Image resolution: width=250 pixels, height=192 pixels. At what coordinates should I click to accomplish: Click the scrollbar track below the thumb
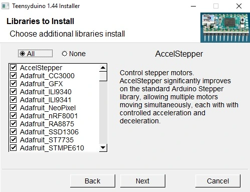[103, 112]
